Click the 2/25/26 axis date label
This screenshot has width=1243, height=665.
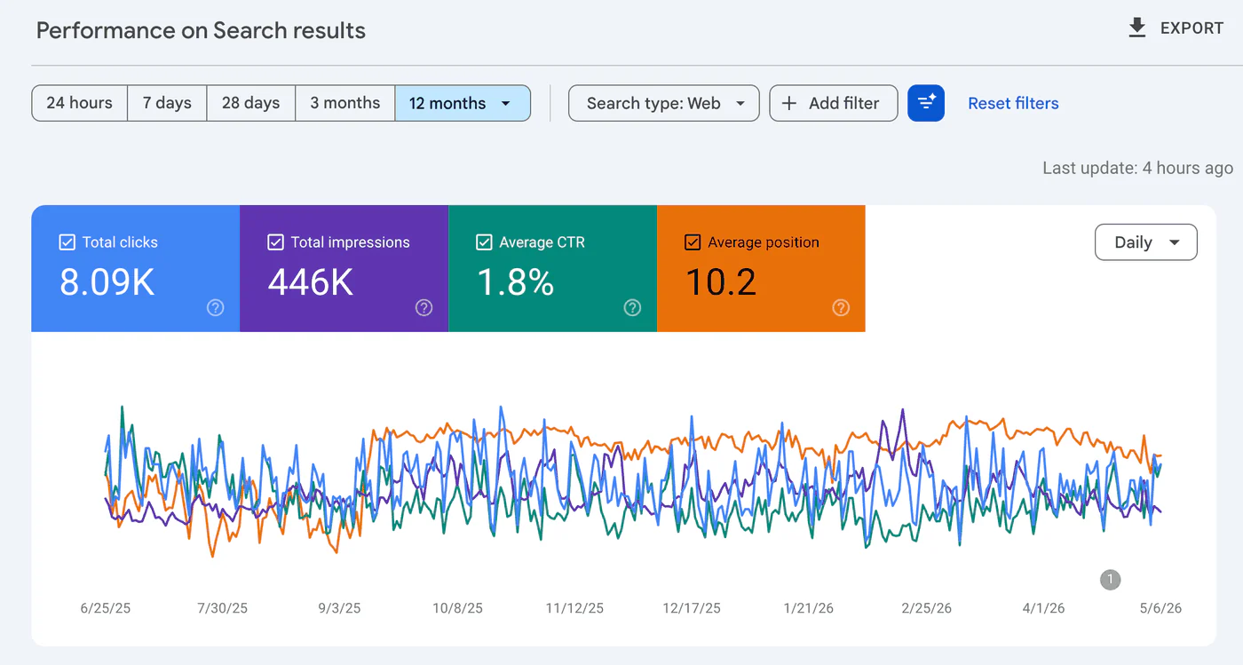click(x=926, y=608)
